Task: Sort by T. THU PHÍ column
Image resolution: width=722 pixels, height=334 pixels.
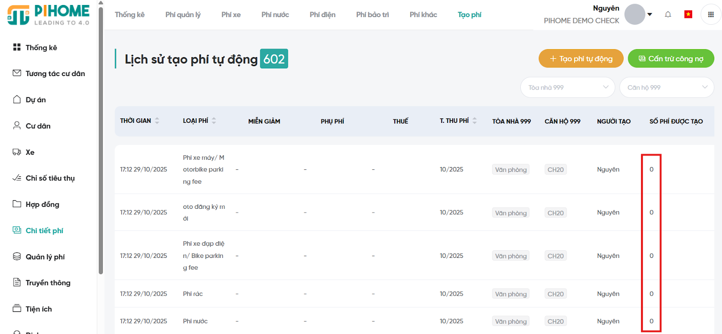Action: (474, 121)
